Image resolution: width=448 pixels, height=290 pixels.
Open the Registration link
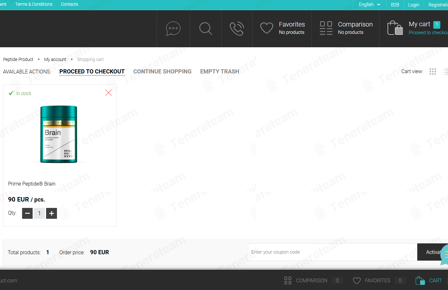click(x=438, y=5)
